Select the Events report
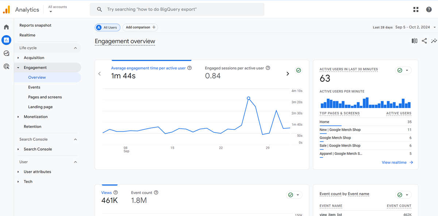This screenshot has width=438, height=216. coord(34,87)
